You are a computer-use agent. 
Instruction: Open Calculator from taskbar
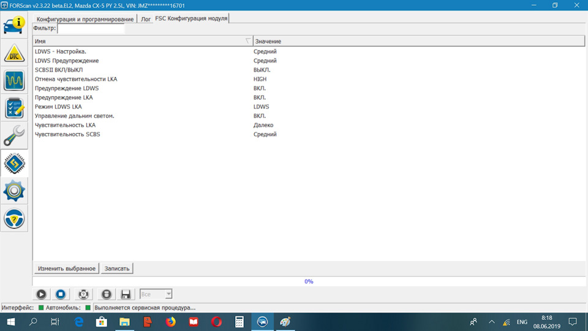coord(239,322)
